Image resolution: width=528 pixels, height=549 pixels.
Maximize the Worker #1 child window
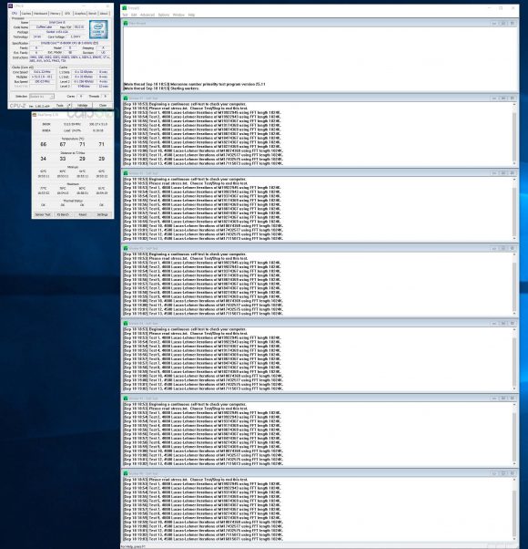click(x=503, y=98)
